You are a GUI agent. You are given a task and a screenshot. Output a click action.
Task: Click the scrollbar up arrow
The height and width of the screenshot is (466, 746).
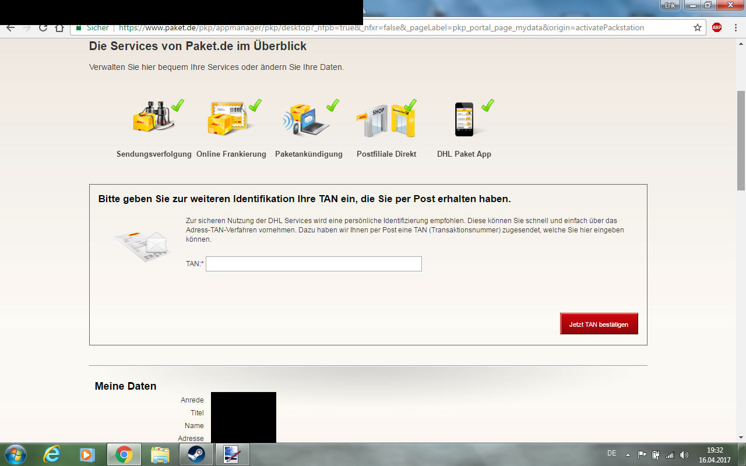coord(741,44)
